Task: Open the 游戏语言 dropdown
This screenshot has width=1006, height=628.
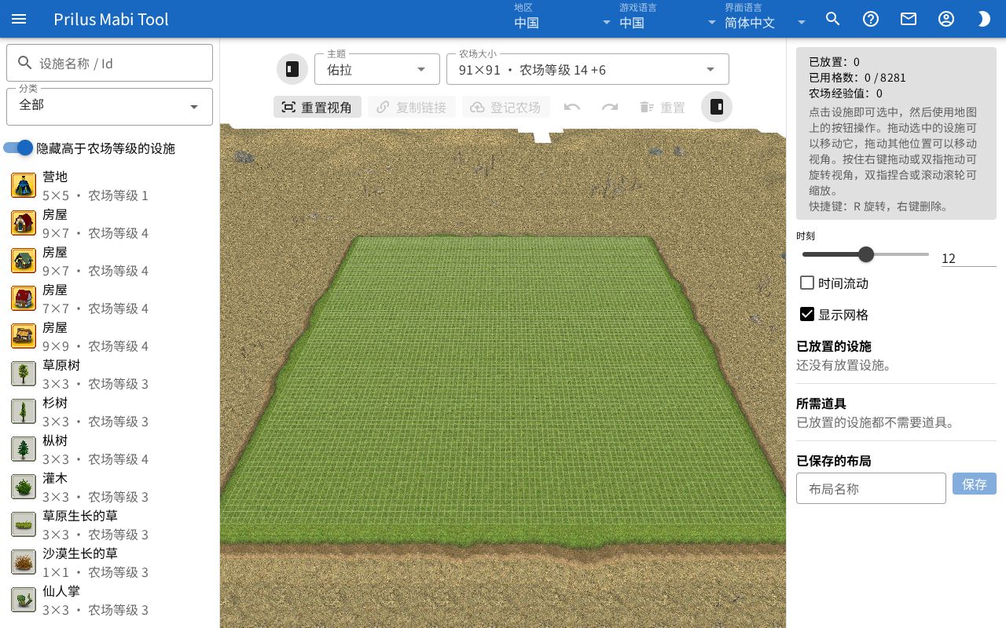Action: [x=668, y=19]
